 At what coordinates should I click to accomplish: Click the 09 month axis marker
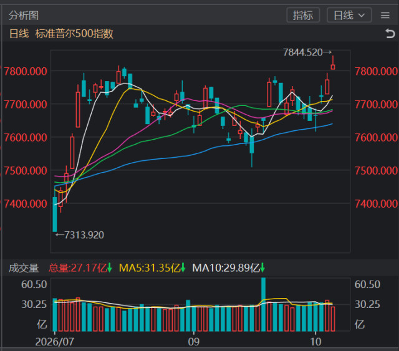[x=194, y=342]
